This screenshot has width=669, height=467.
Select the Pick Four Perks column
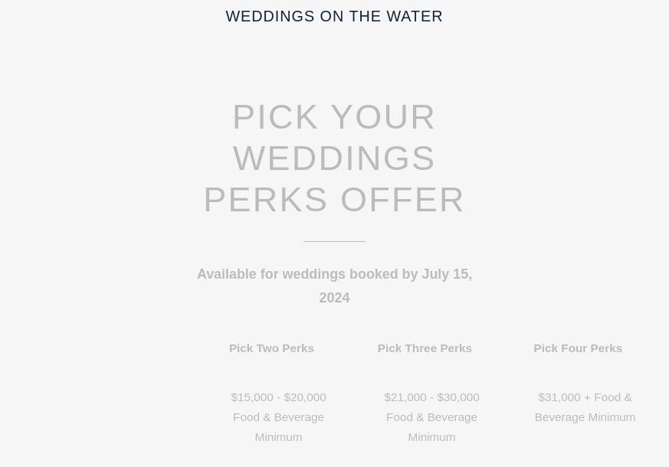click(x=578, y=348)
